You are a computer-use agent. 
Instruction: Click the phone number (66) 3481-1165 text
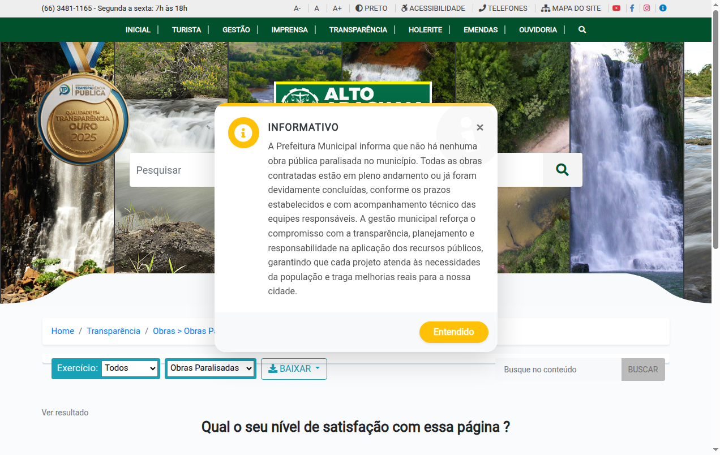[68, 8]
